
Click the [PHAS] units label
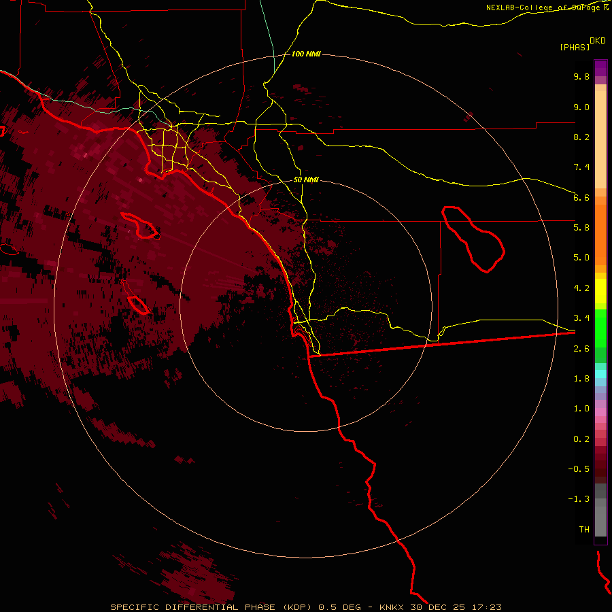pos(575,47)
